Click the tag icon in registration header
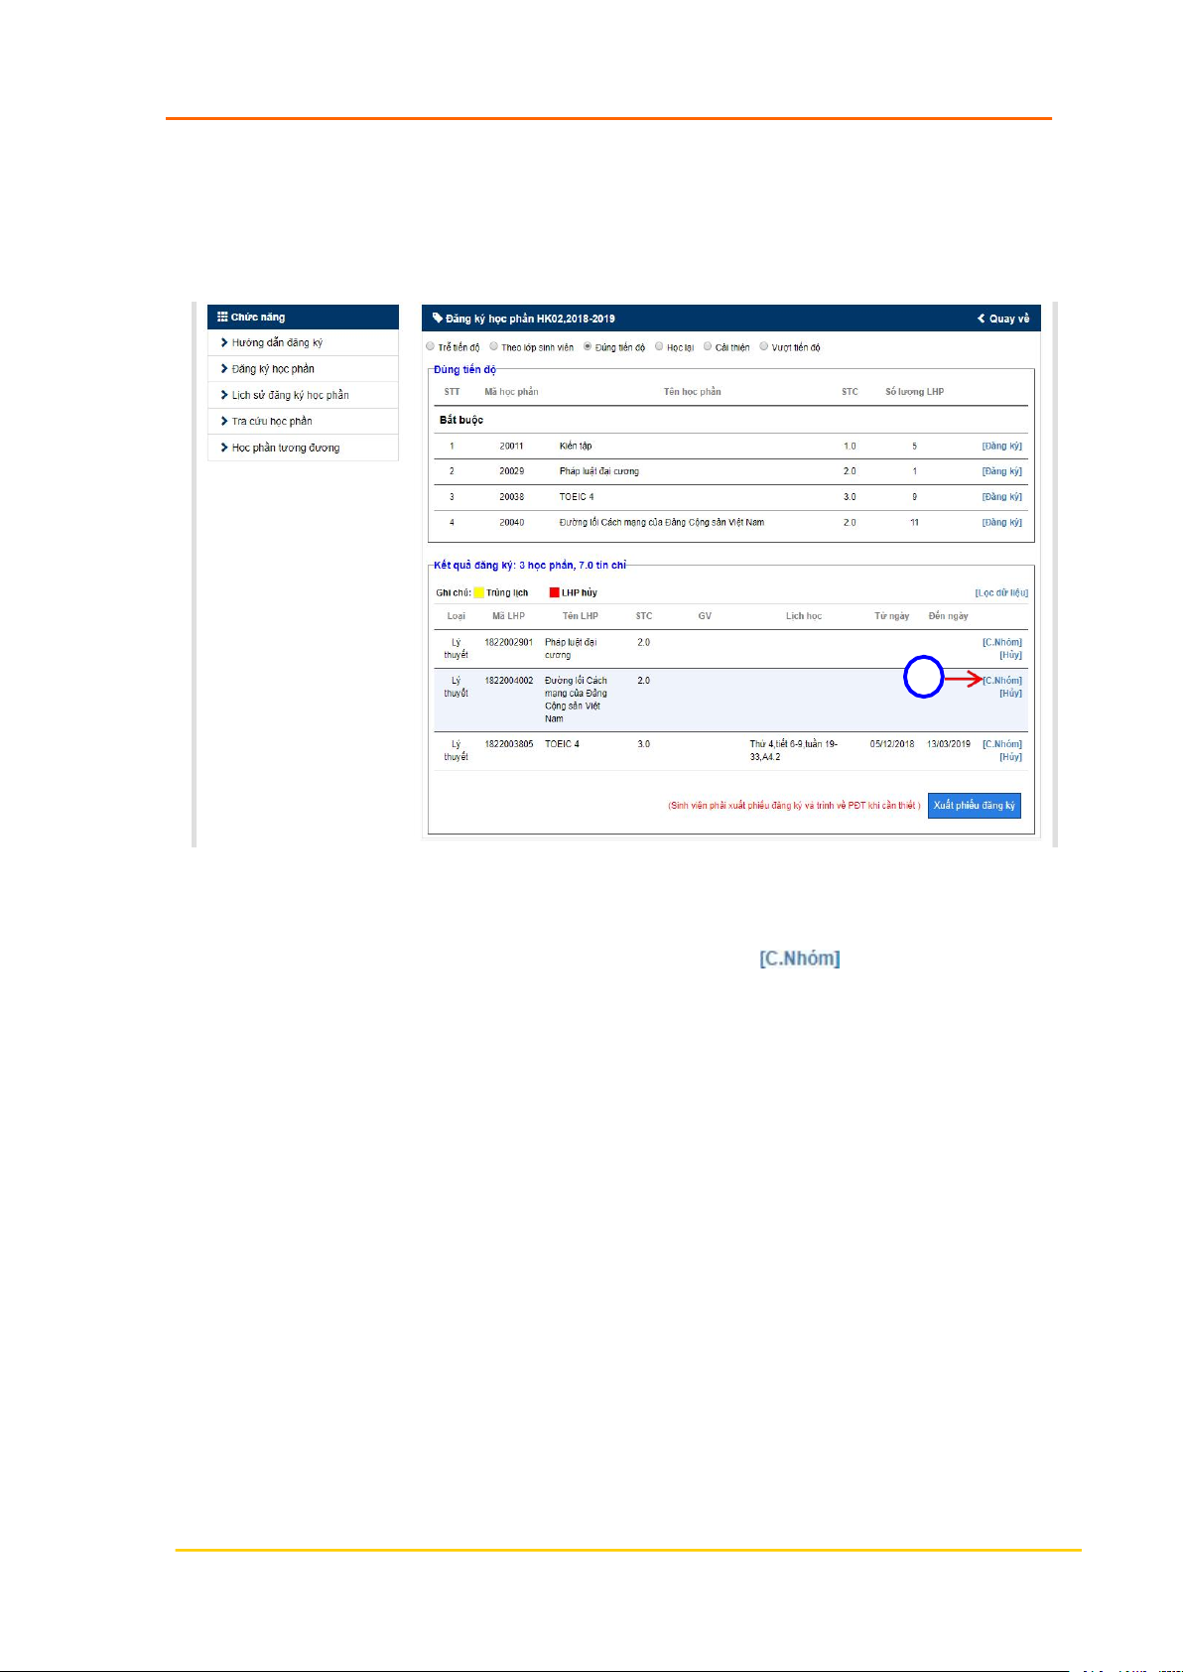 click(438, 319)
